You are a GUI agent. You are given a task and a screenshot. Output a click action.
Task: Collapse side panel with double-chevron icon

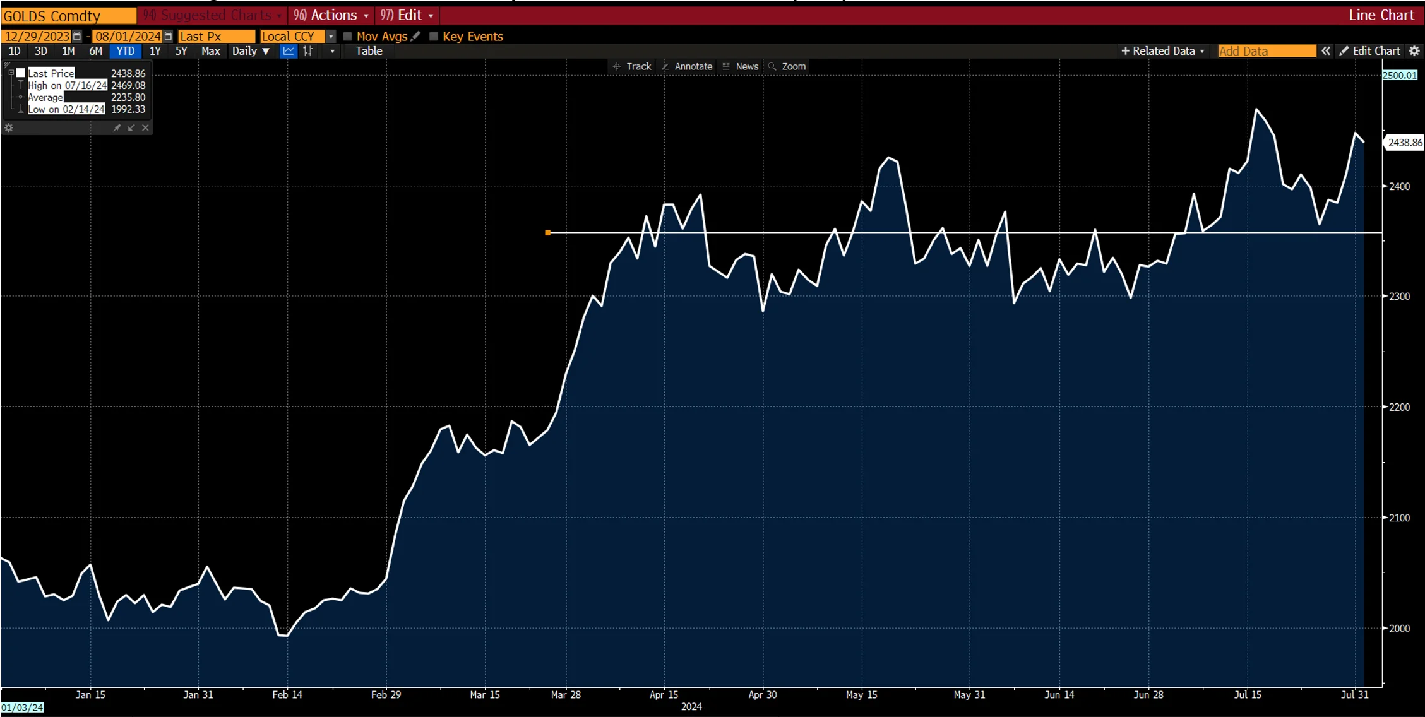click(1326, 51)
